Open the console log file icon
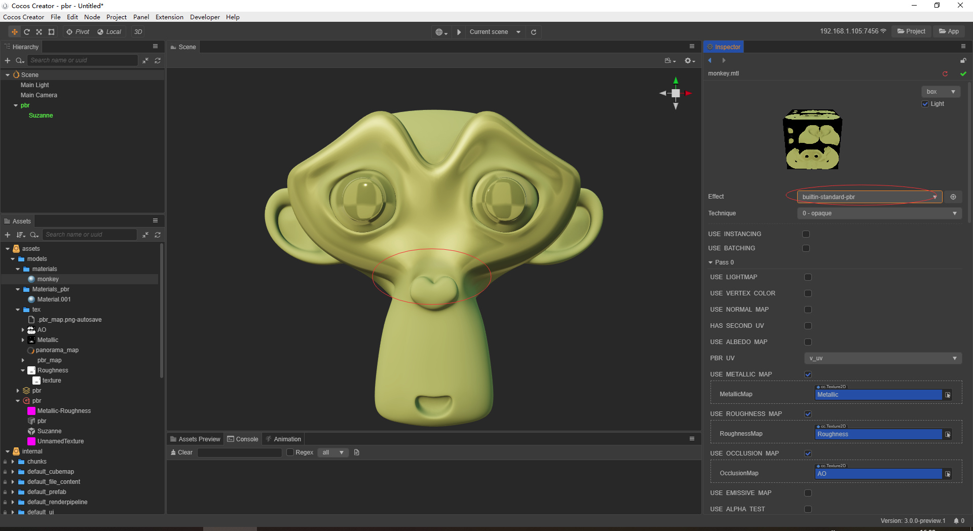 [x=357, y=452]
